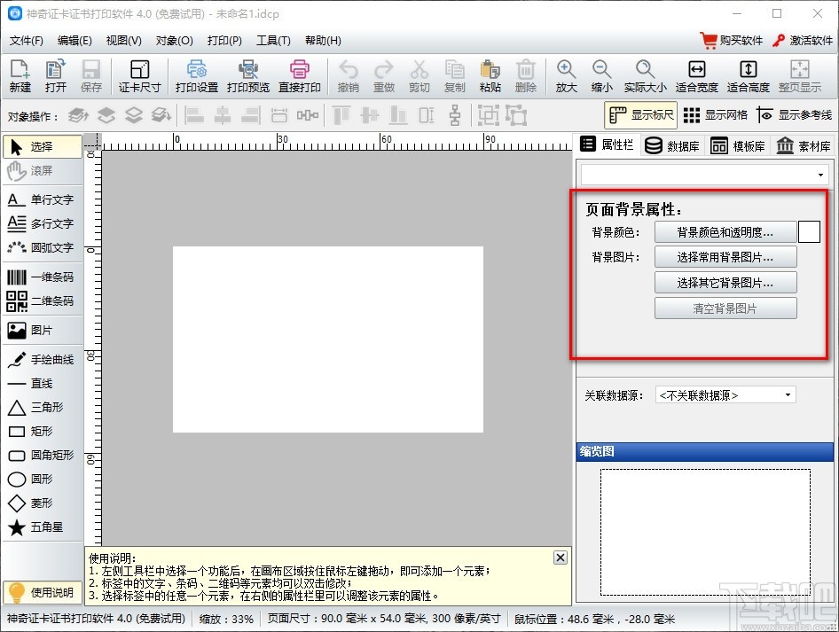This screenshot has width=839, height=632.
Task: Fit canvas using 适合高度
Action: (x=748, y=76)
